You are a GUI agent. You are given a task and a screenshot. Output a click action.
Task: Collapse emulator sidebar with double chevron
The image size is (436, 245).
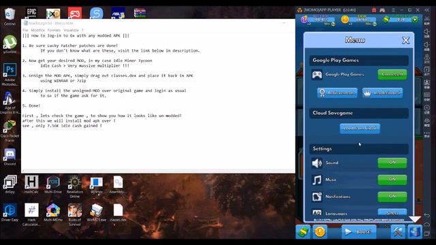tap(427, 10)
